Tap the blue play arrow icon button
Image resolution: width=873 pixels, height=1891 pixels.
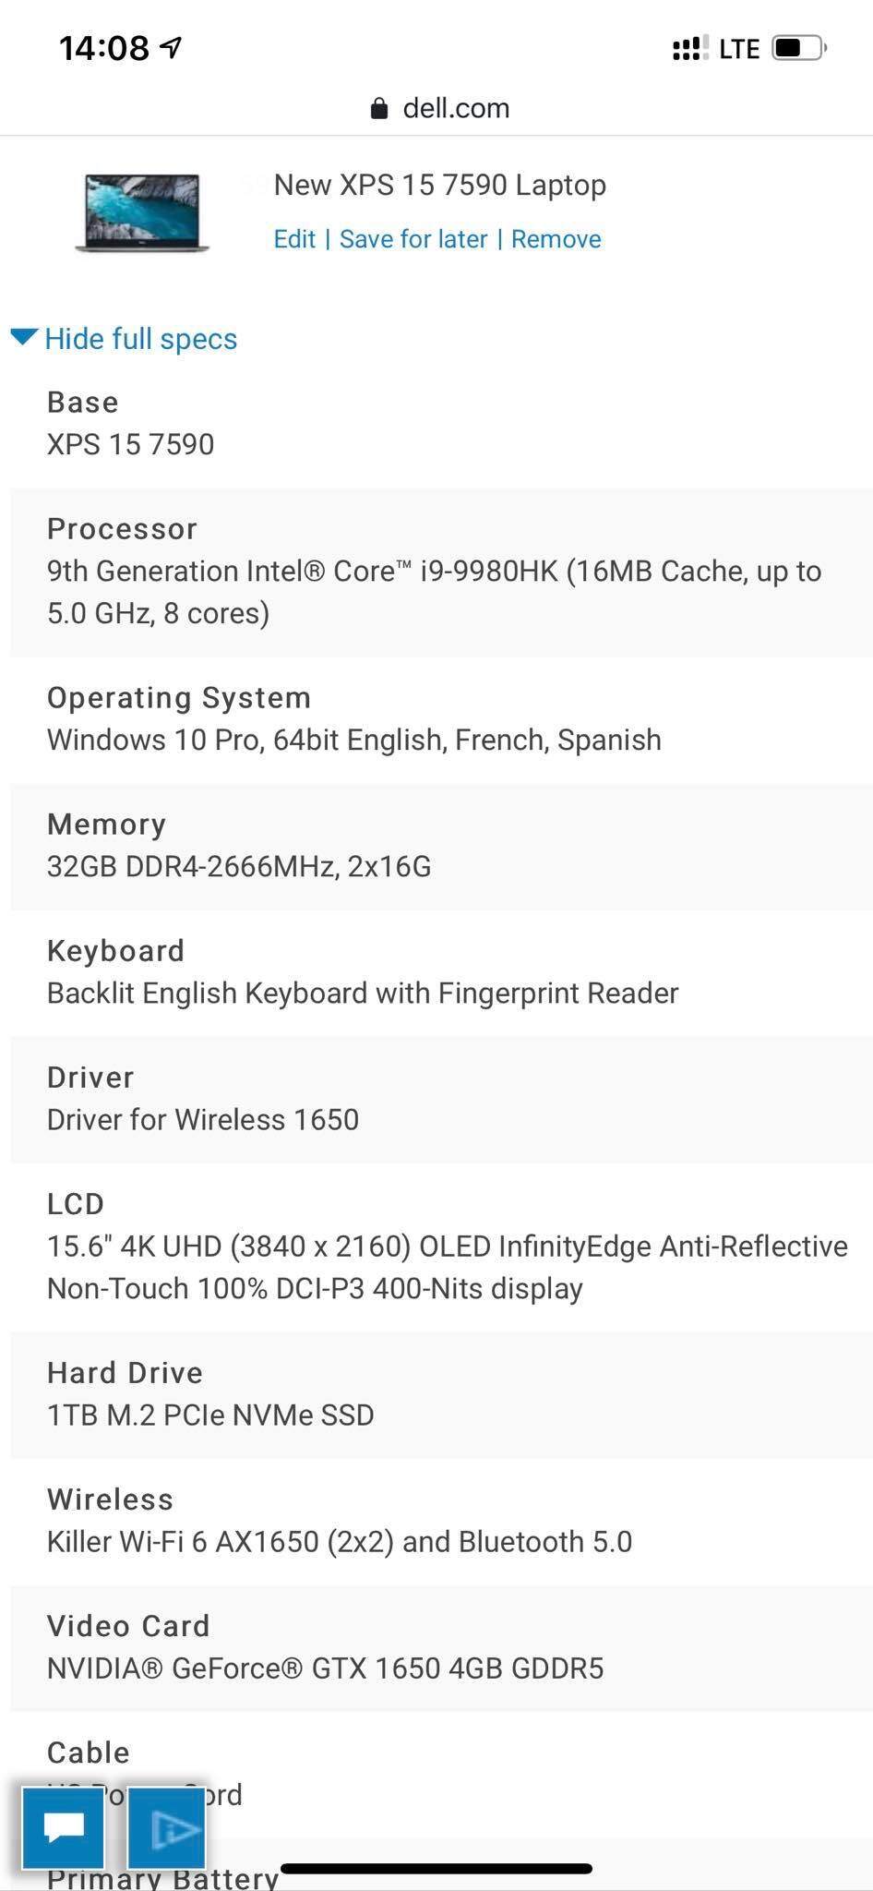[166, 1827]
